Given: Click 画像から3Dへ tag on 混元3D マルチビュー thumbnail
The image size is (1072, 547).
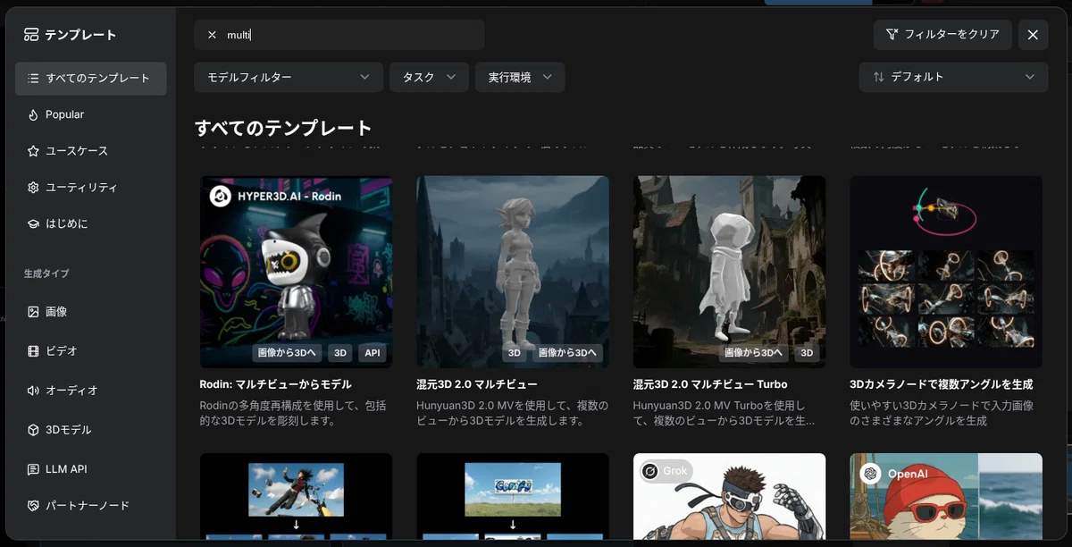Looking at the screenshot, I should 567,353.
